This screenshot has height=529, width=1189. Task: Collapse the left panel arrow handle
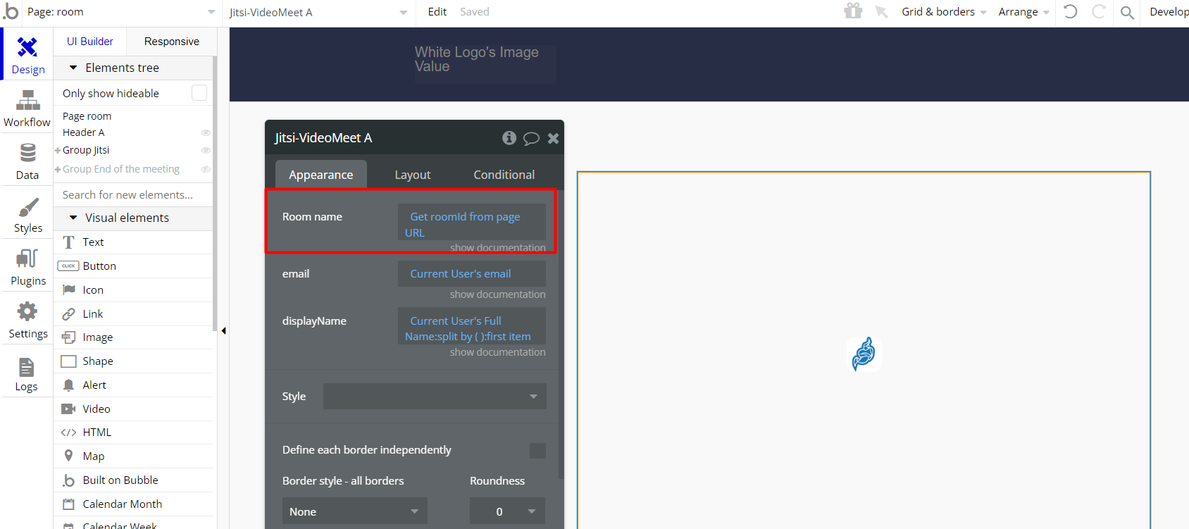[x=223, y=330]
